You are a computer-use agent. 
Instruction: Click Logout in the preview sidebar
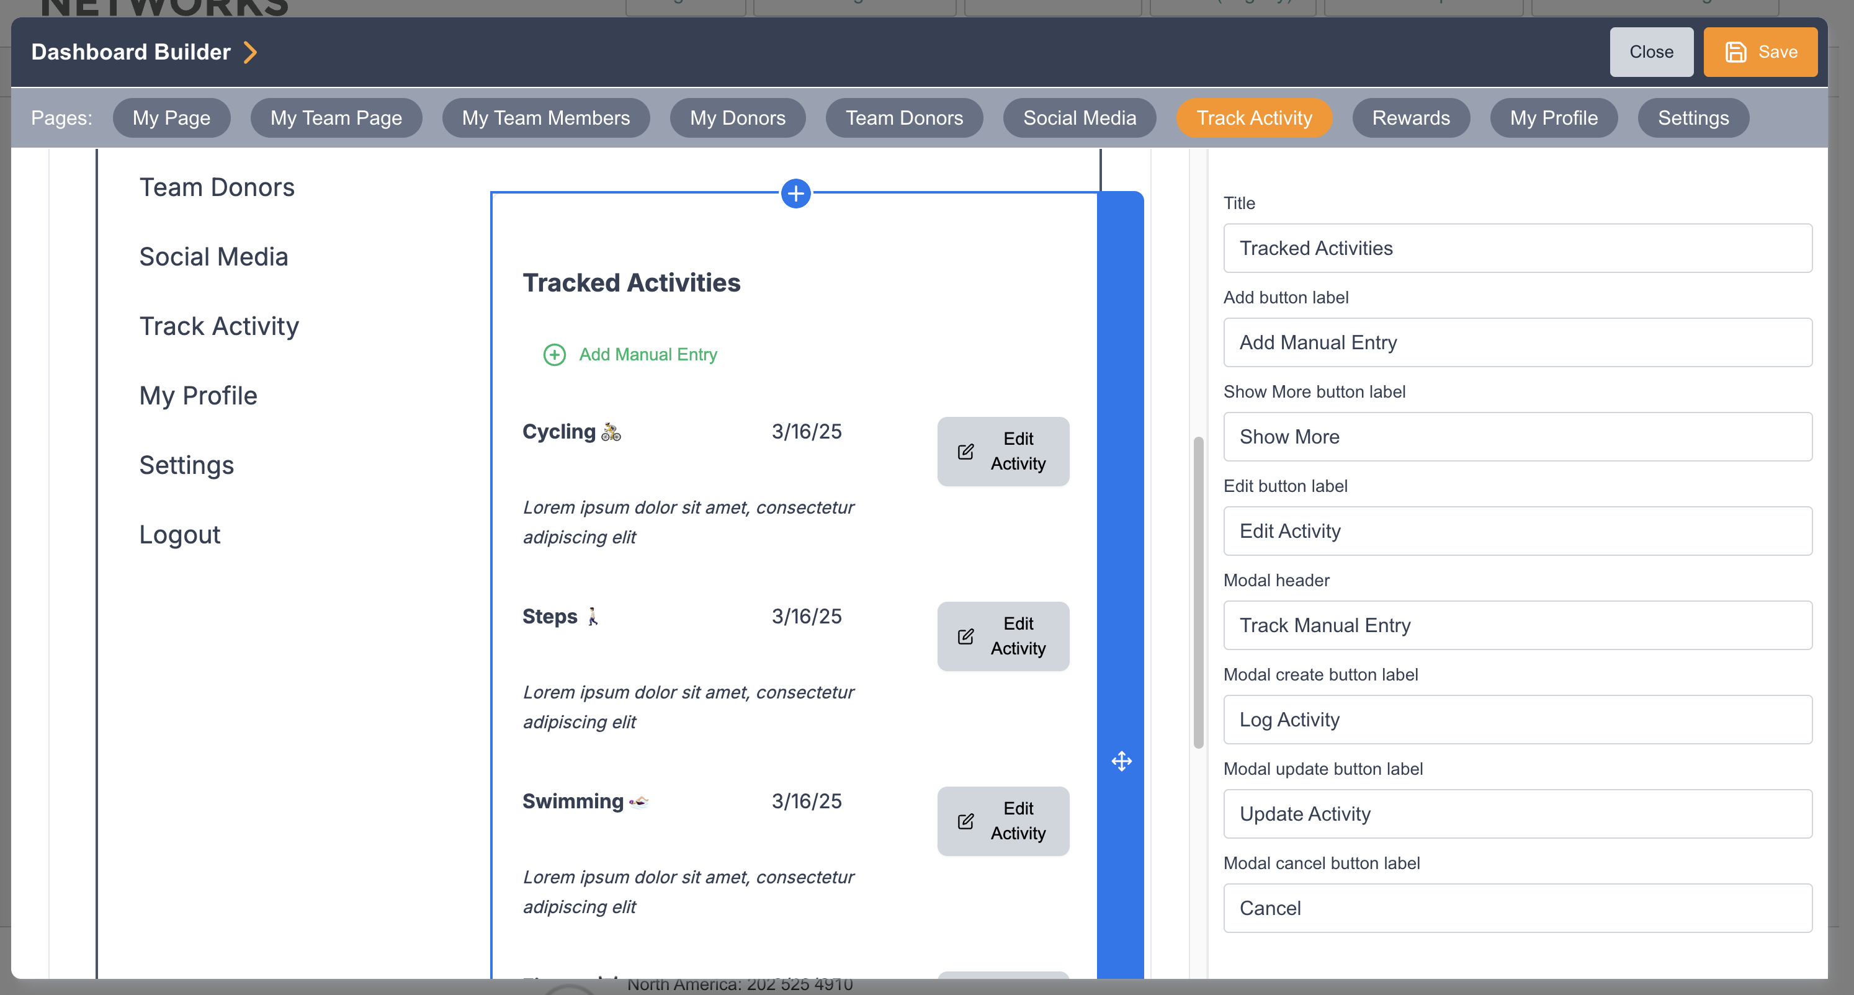(179, 535)
